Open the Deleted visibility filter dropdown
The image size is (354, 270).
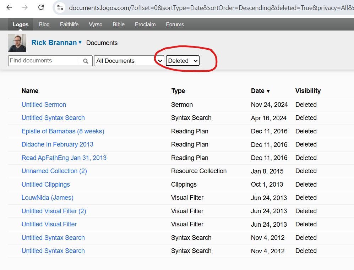[183, 61]
